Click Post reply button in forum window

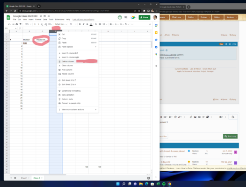(230, 136)
